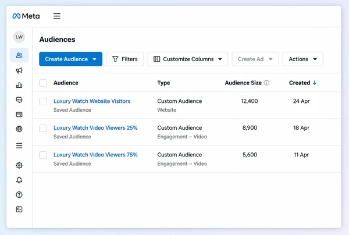Sort by the Audience column header

(66, 83)
